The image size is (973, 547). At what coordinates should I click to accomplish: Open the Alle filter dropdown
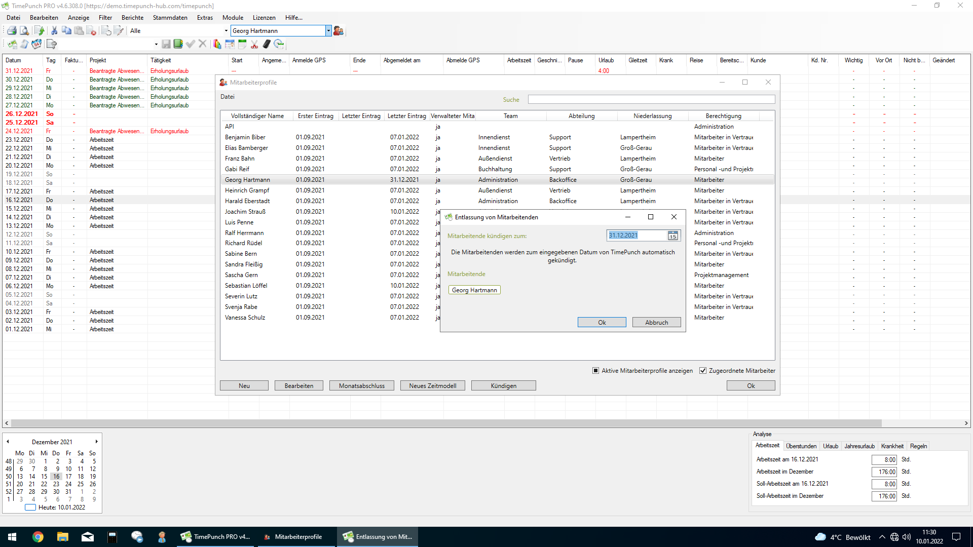pyautogui.click(x=226, y=31)
